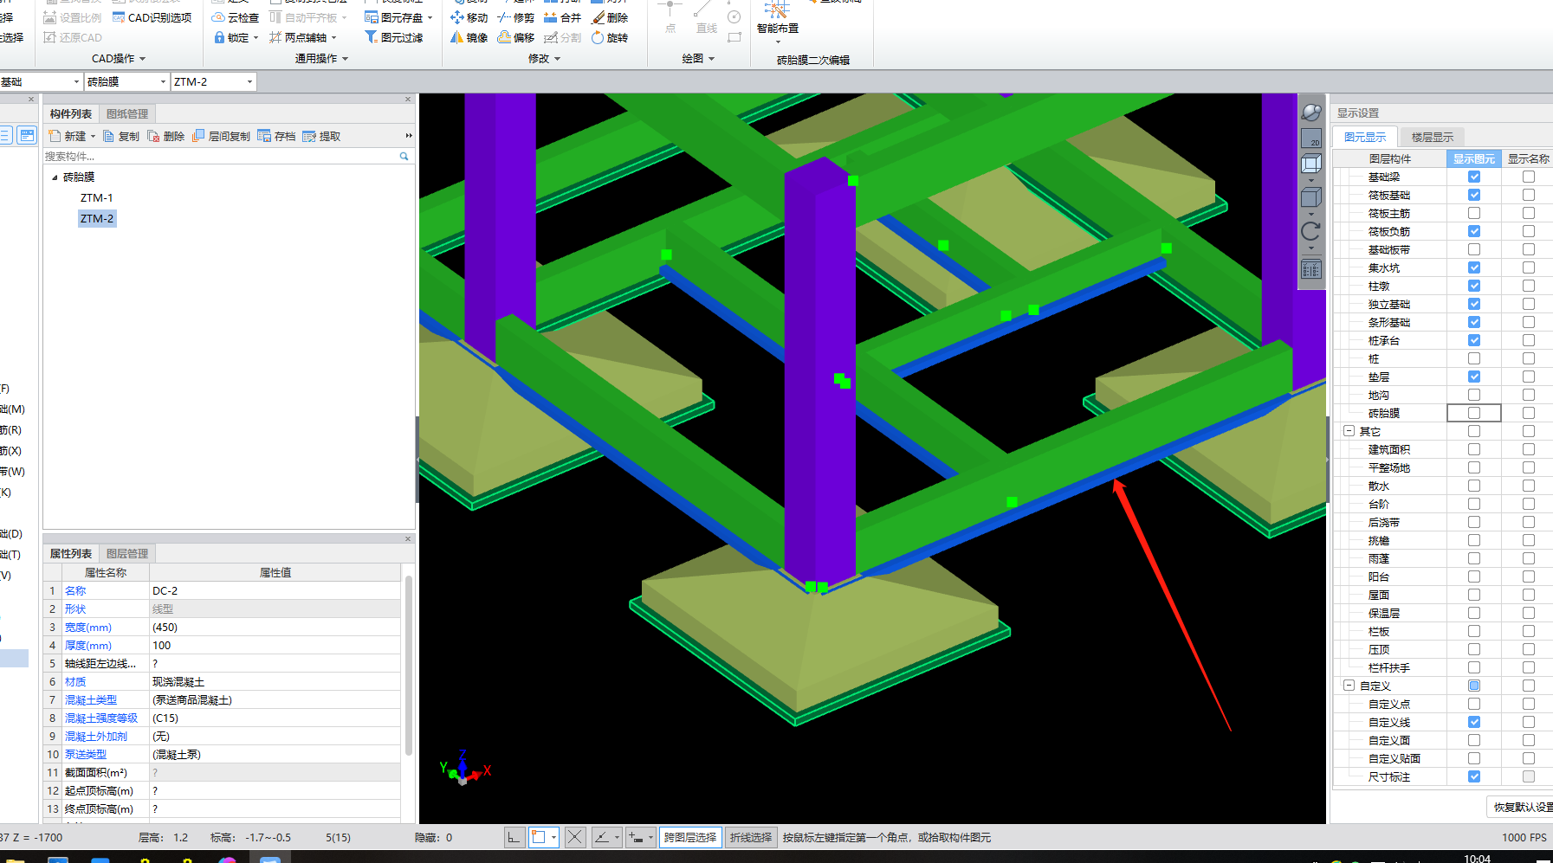Click the rotate view arrow icon
Viewport: 1553px width, 863px height.
coord(1311,231)
